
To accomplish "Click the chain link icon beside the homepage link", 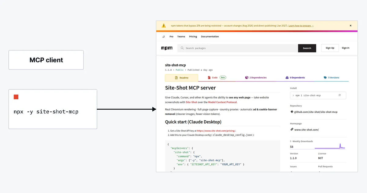I will click(x=292, y=130).
